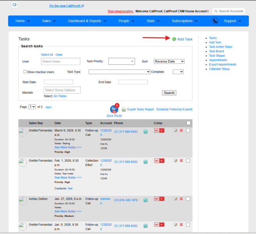Click the CallProof logo icon
256x234 pixels.
[14, 5]
